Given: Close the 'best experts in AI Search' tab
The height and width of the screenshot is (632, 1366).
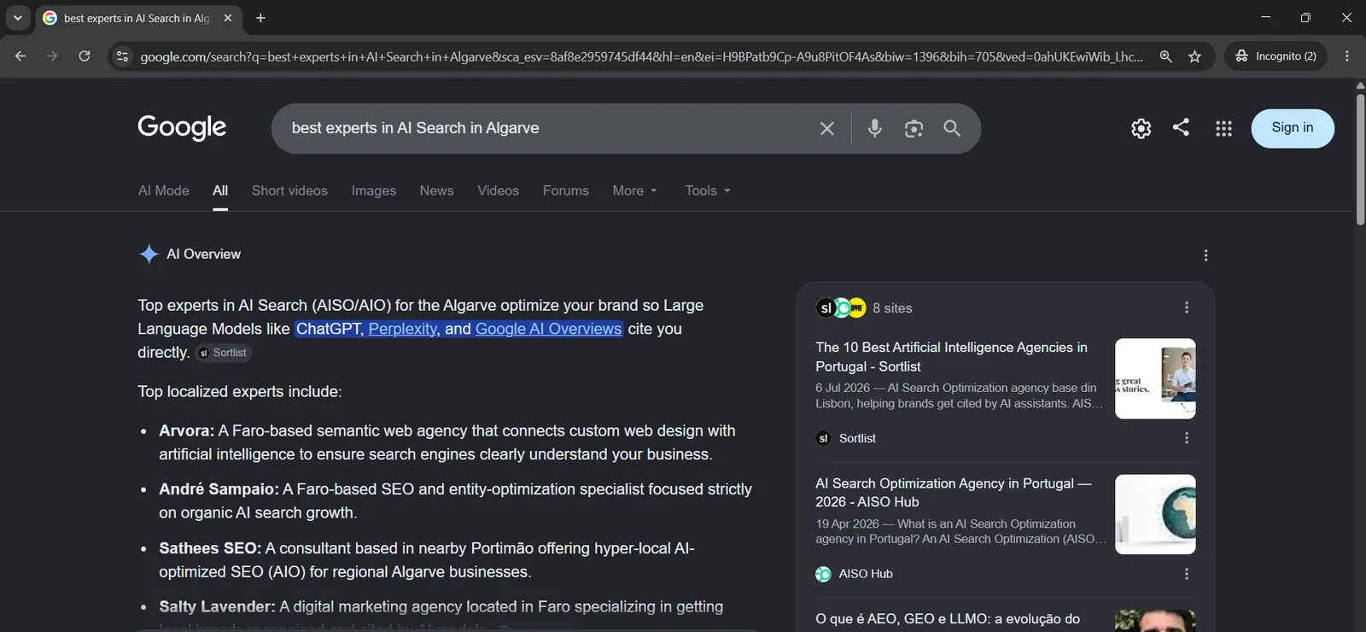Looking at the screenshot, I should 228,18.
